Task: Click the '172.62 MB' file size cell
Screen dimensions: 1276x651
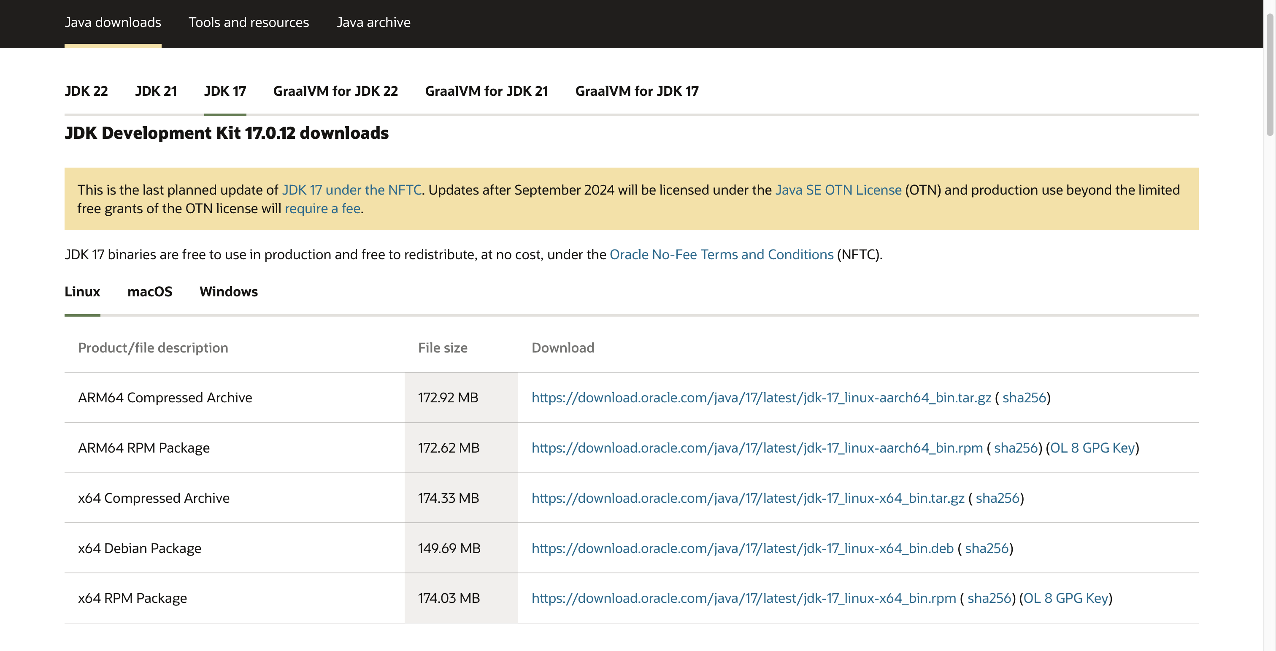Action: pos(461,448)
